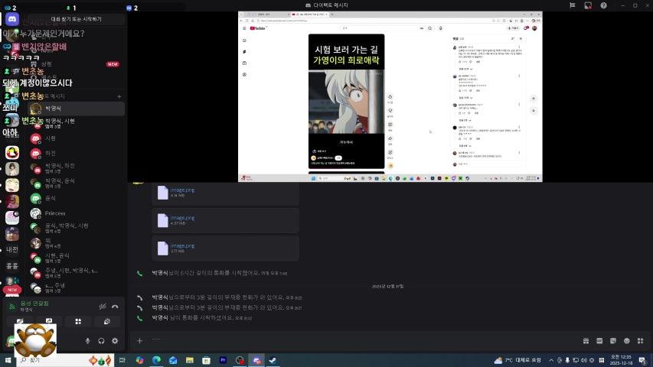Open the attachment plus button in message box
The image size is (653, 367).
point(139,341)
